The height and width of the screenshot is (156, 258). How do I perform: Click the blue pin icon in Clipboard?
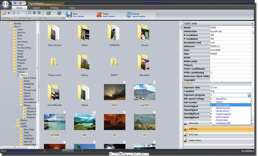[x=8, y=13]
